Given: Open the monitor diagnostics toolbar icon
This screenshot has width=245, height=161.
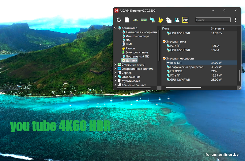Looking at the screenshot, I should [153, 20].
